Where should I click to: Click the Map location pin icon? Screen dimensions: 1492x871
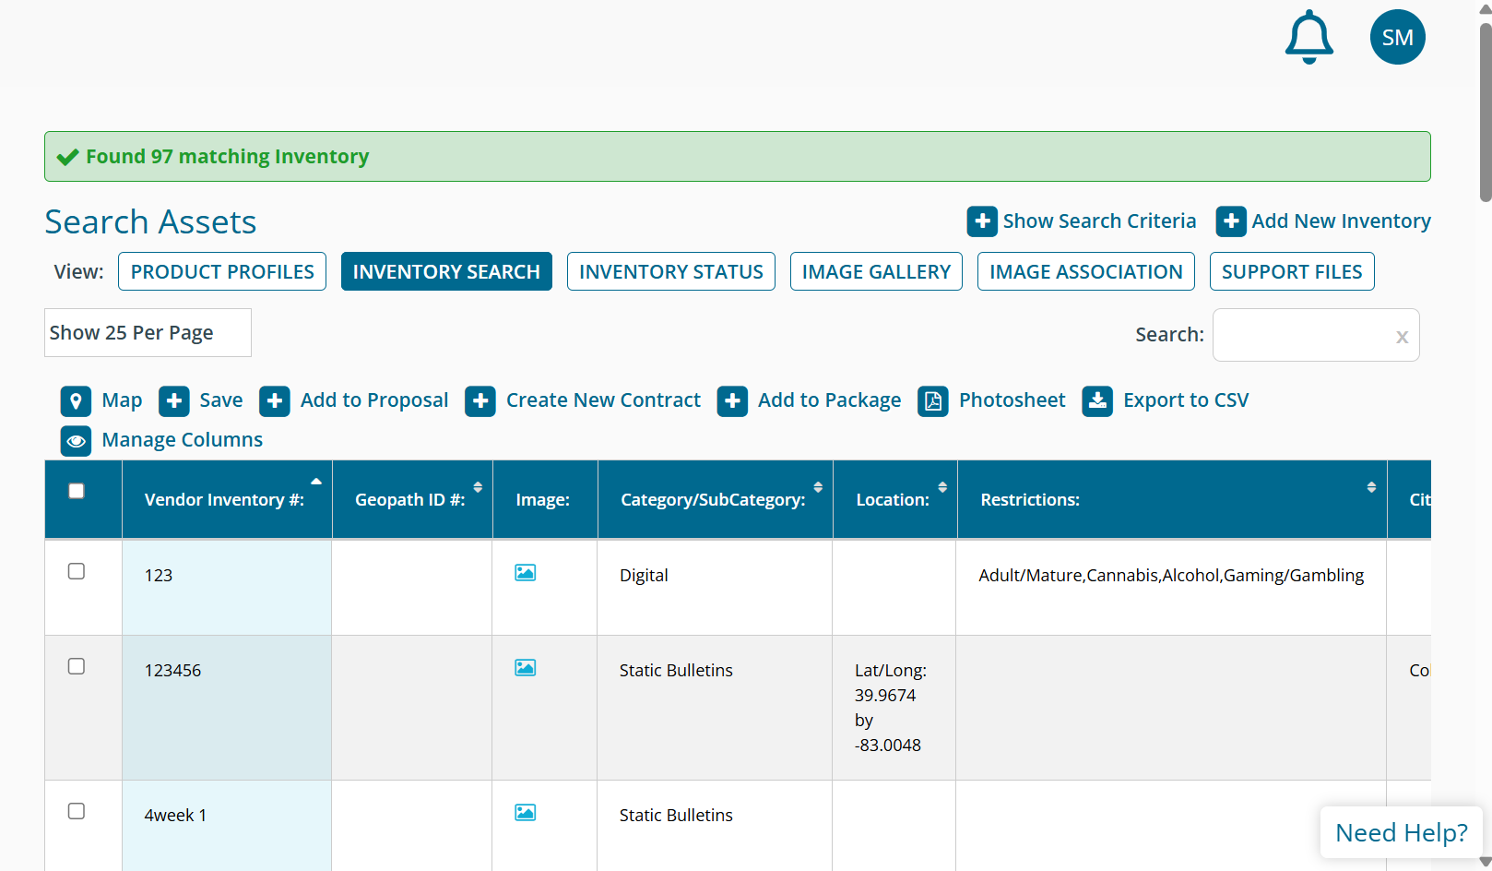pyautogui.click(x=76, y=401)
